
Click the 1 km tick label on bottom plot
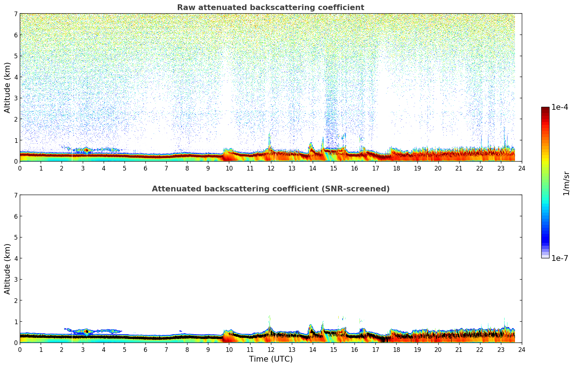[15, 322]
